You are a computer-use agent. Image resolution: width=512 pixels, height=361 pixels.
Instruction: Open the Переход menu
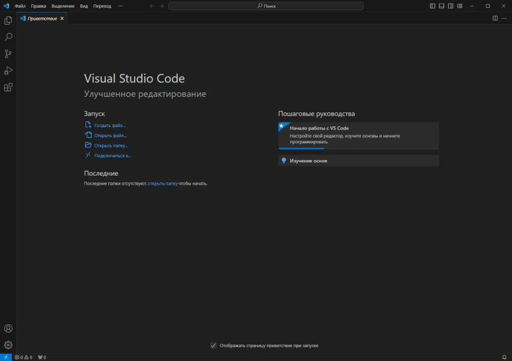[x=102, y=6]
